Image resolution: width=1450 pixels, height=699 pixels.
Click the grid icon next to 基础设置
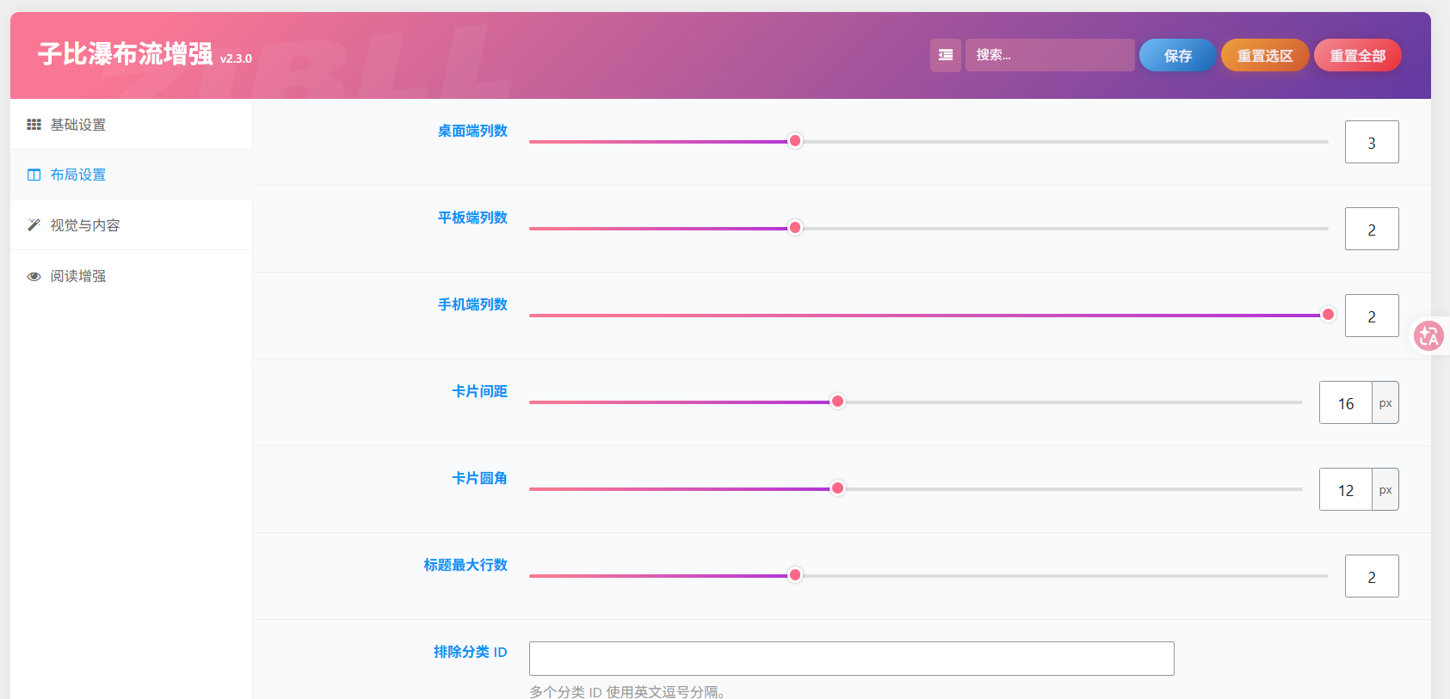[34, 125]
